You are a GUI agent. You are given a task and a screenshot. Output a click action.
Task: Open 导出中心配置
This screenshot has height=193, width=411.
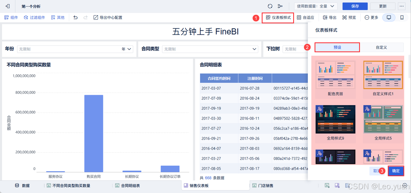coord(108,17)
